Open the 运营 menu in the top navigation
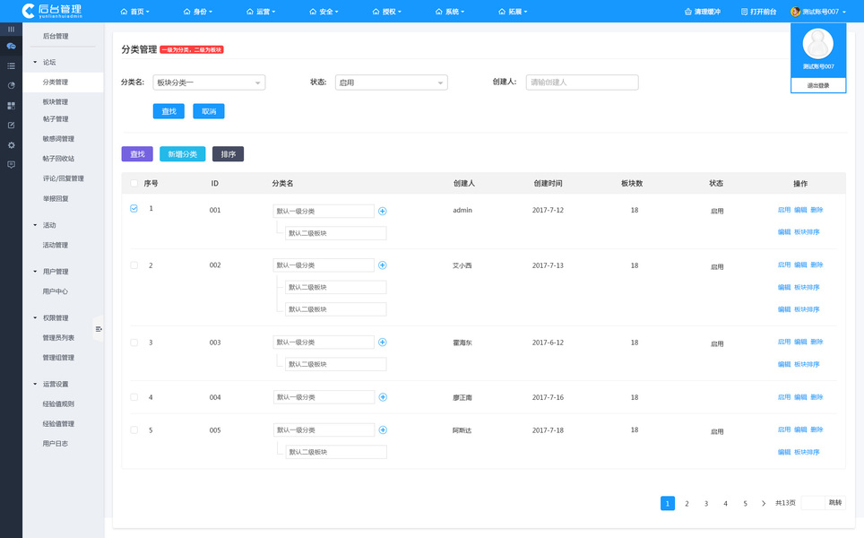 tap(261, 12)
